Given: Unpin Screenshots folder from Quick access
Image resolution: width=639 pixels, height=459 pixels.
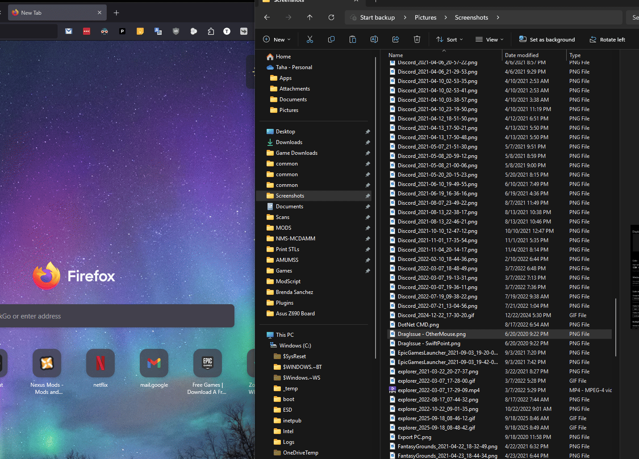Looking at the screenshot, I should click(368, 196).
